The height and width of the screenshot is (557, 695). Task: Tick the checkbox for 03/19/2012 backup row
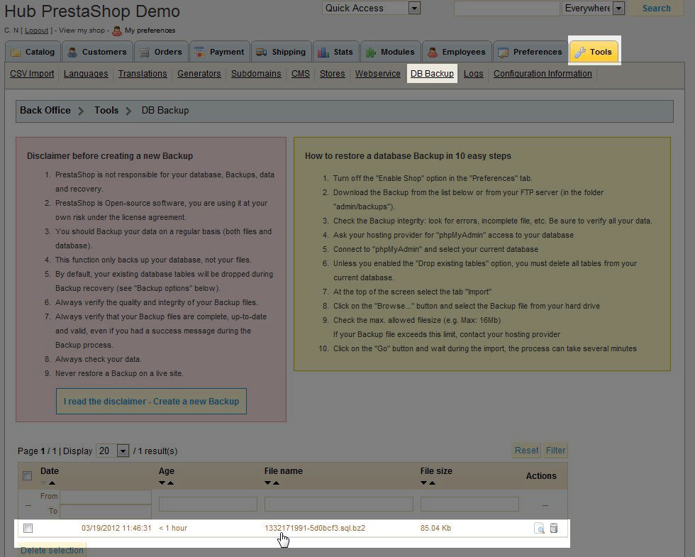(x=28, y=528)
